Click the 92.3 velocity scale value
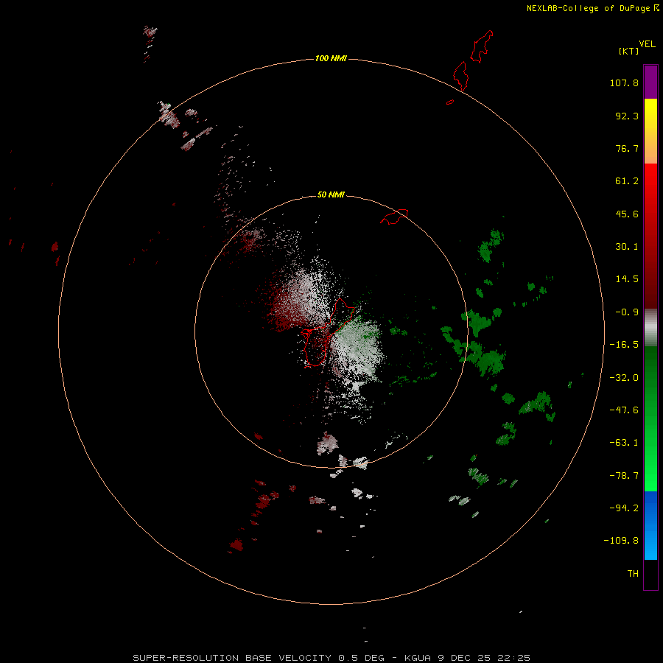Viewport: 663px width, 663px height. coord(627,116)
